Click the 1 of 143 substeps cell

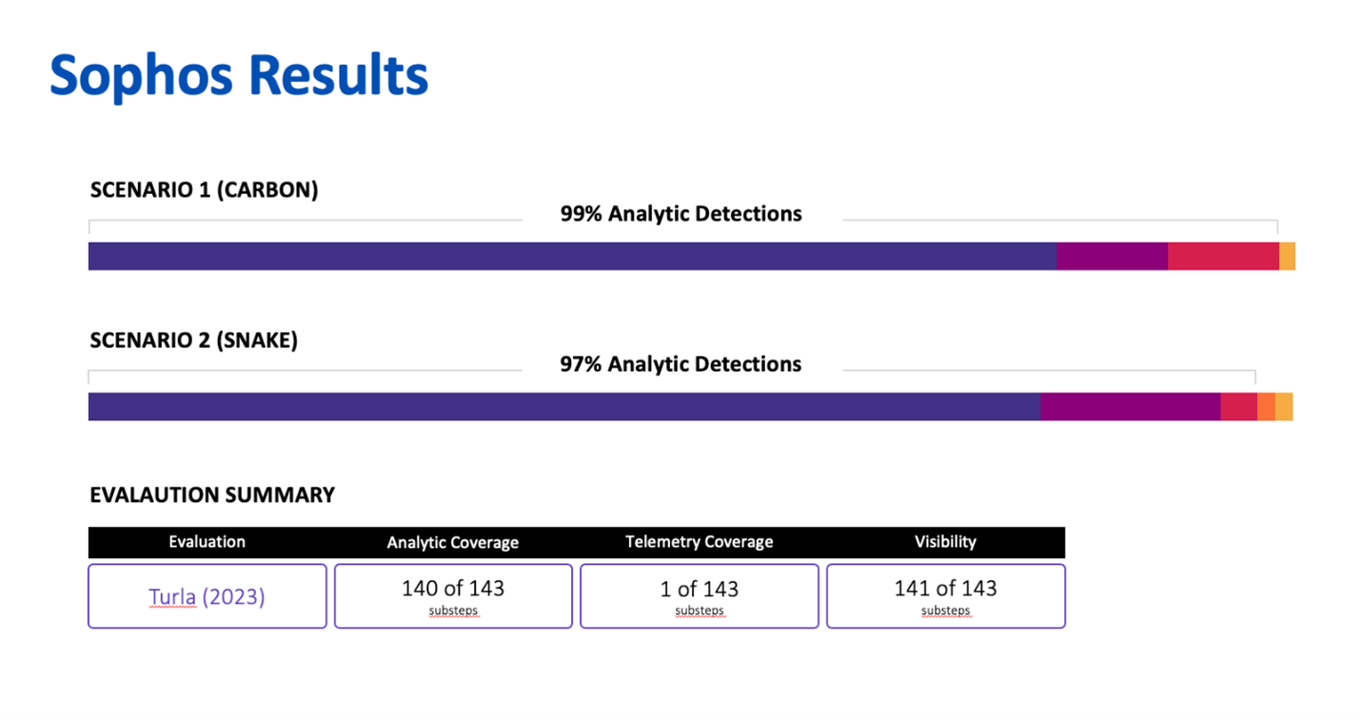699,596
